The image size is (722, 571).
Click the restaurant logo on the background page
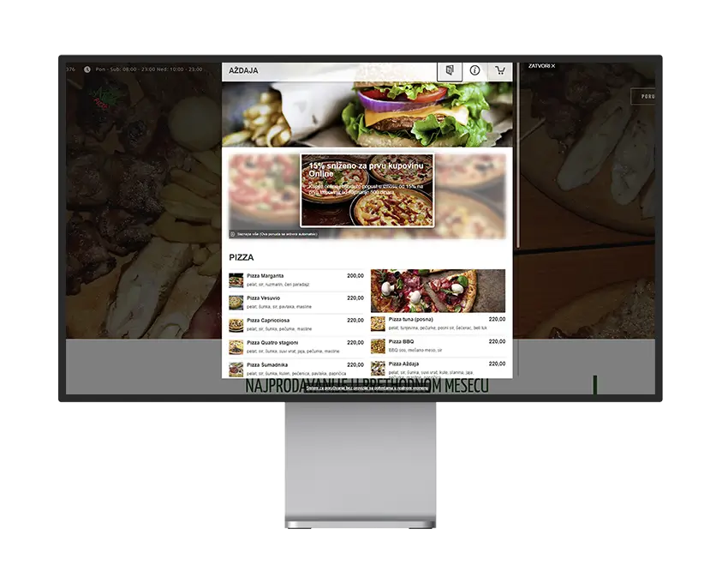106,98
